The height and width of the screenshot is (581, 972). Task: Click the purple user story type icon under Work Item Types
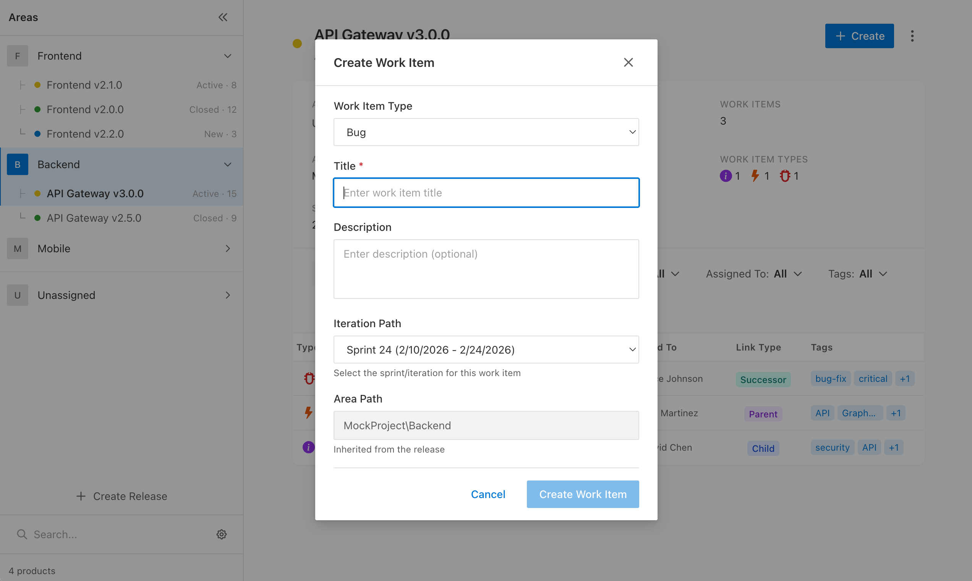pos(726,176)
